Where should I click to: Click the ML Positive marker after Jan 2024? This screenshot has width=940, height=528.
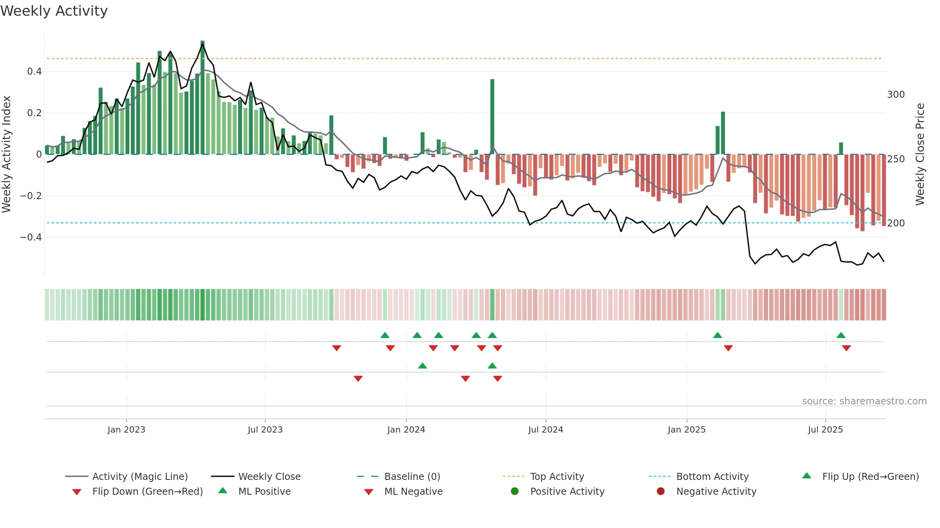(x=423, y=366)
